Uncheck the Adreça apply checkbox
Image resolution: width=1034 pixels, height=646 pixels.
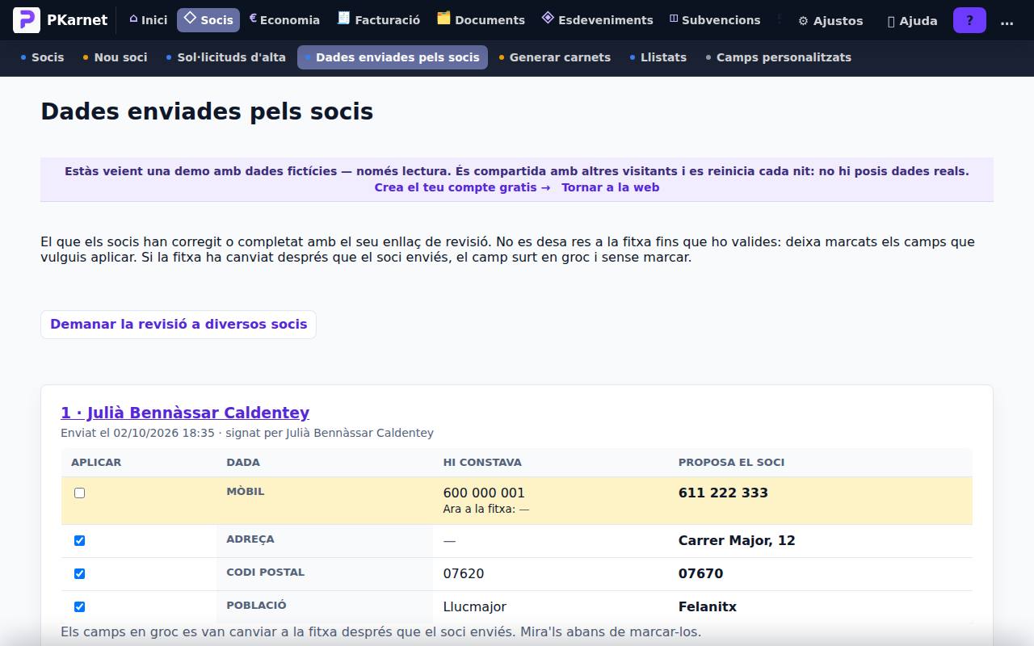(79, 540)
